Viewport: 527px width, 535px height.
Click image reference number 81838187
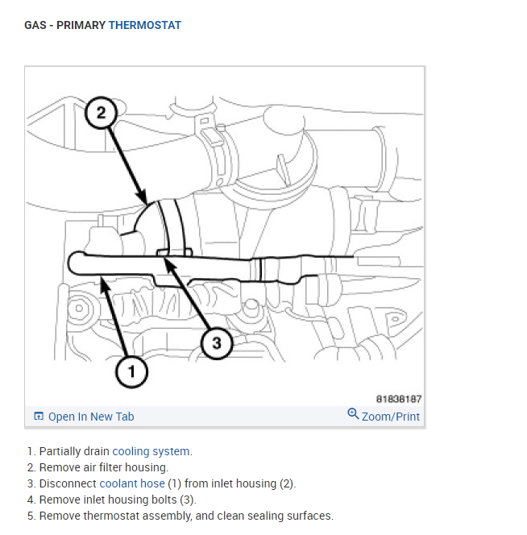pyautogui.click(x=399, y=399)
